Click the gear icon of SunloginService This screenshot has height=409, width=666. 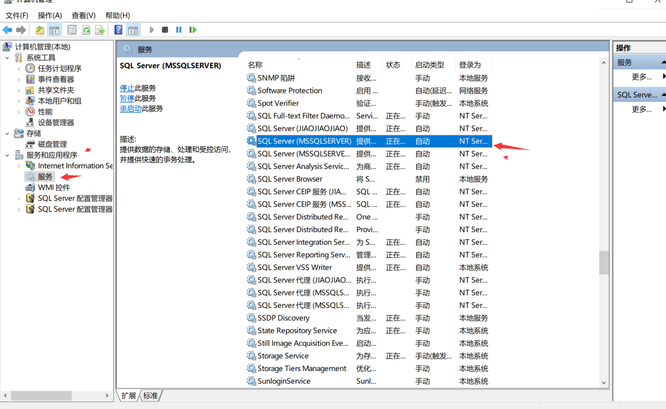click(x=251, y=381)
